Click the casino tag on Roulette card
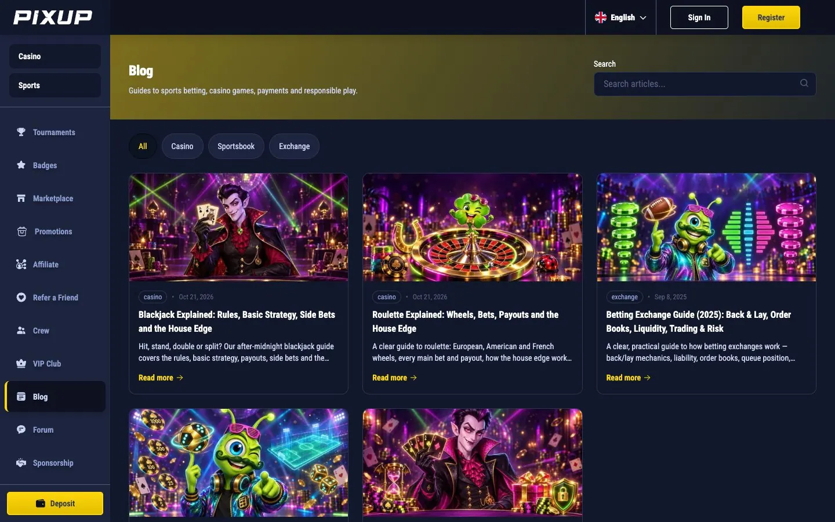Image resolution: width=835 pixels, height=522 pixels. click(x=387, y=297)
